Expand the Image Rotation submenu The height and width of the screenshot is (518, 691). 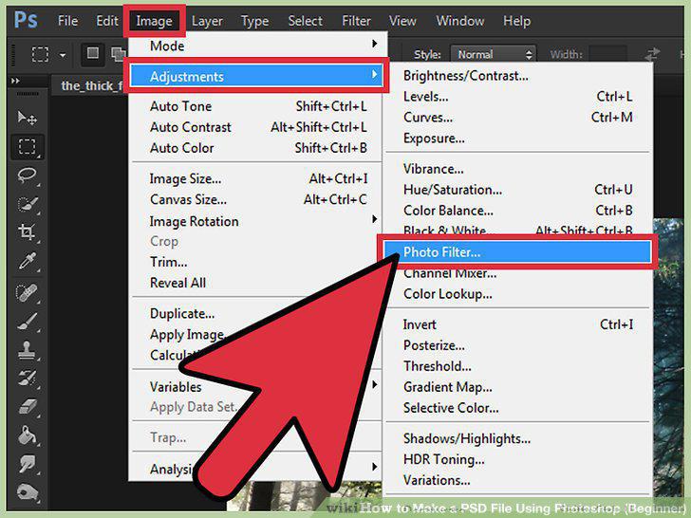click(x=260, y=221)
